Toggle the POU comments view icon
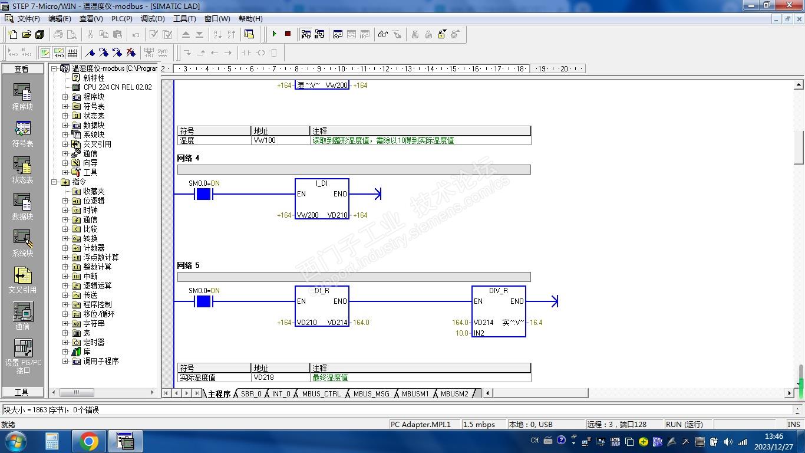 click(x=45, y=52)
